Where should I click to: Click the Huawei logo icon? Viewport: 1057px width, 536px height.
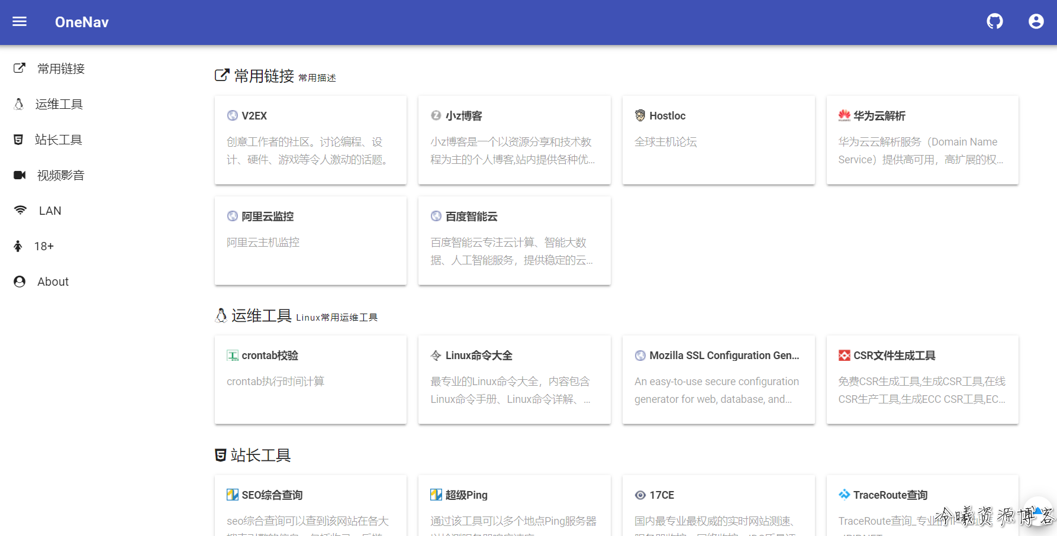click(x=845, y=115)
